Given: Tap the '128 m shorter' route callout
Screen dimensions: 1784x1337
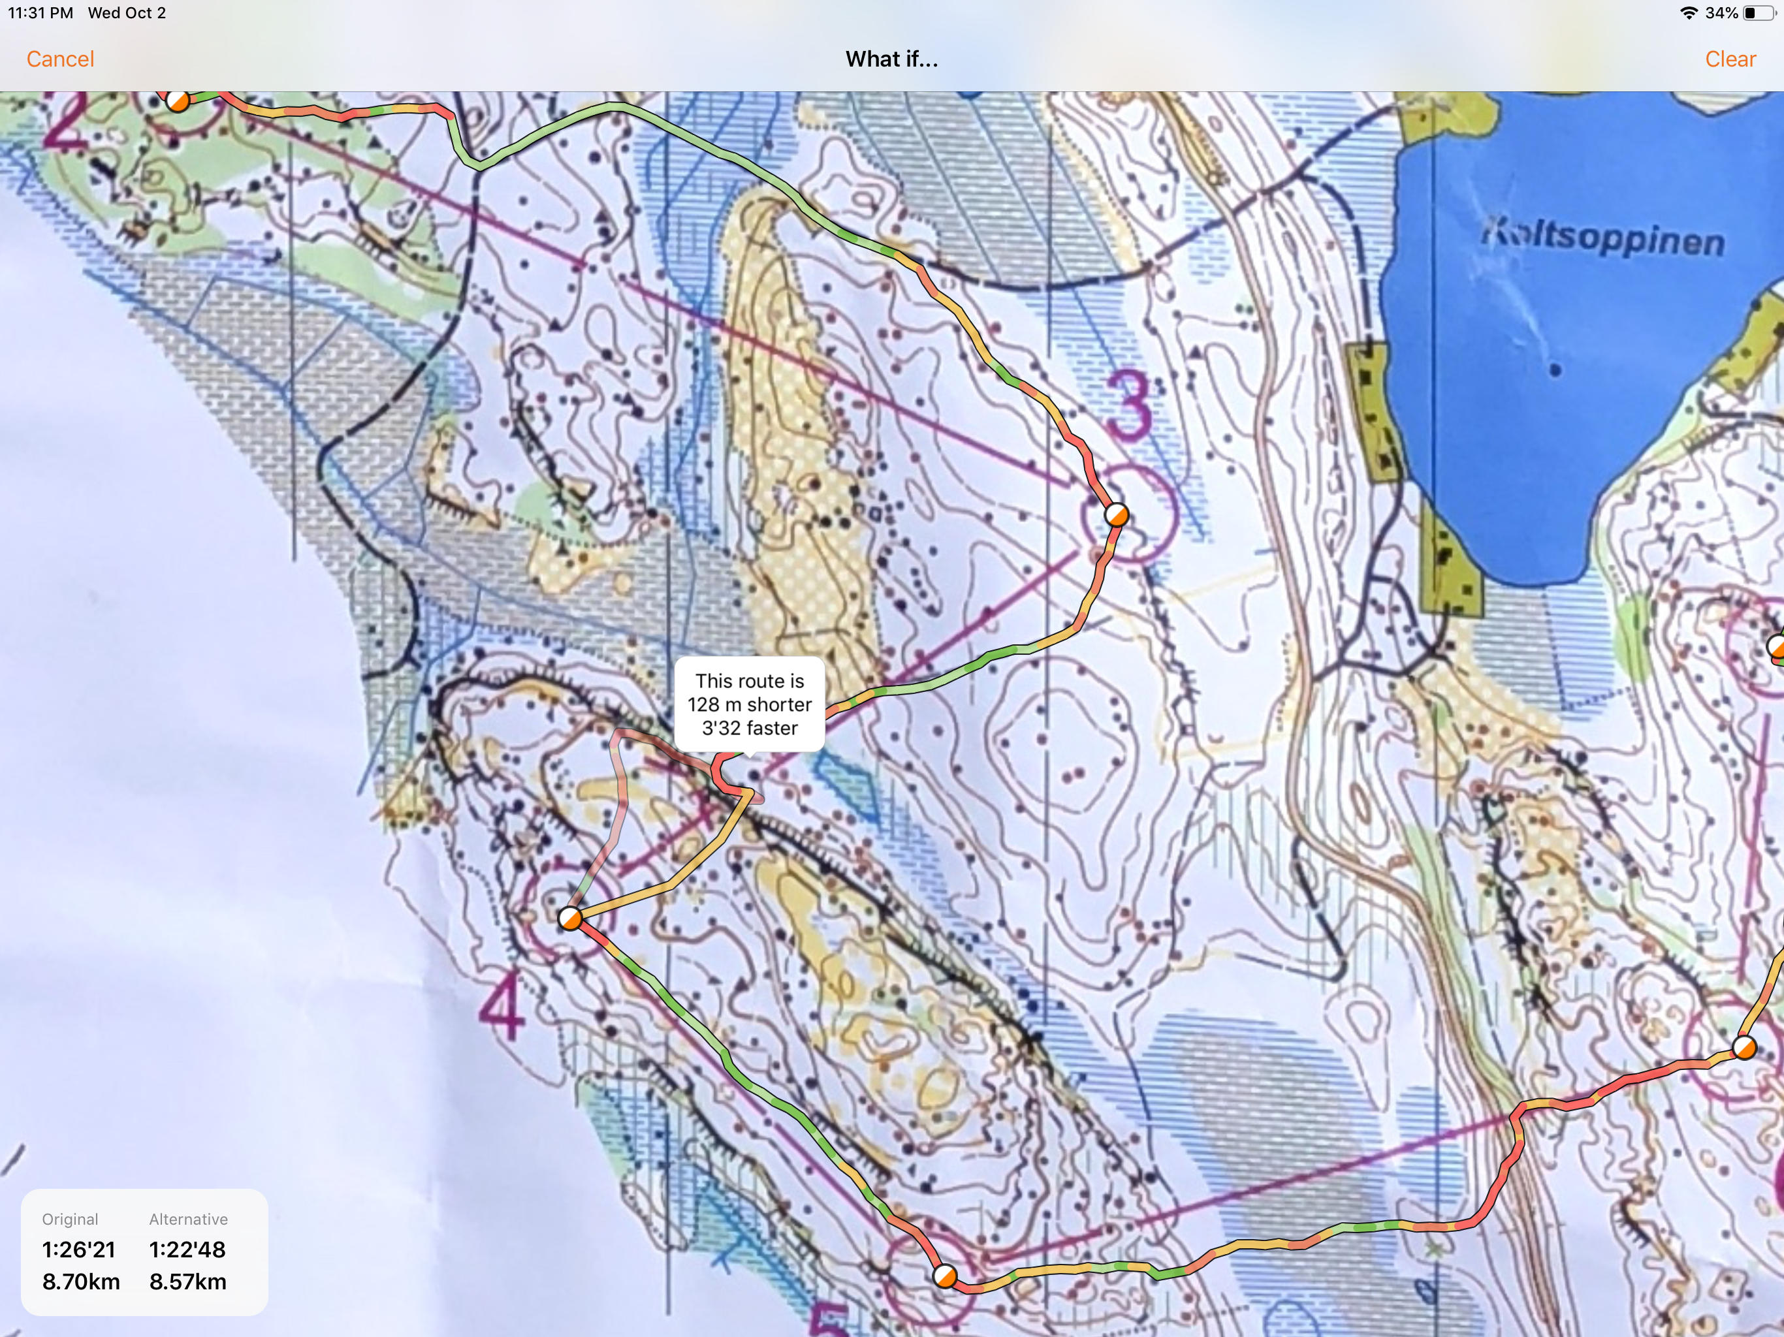Looking at the screenshot, I should click(x=749, y=705).
